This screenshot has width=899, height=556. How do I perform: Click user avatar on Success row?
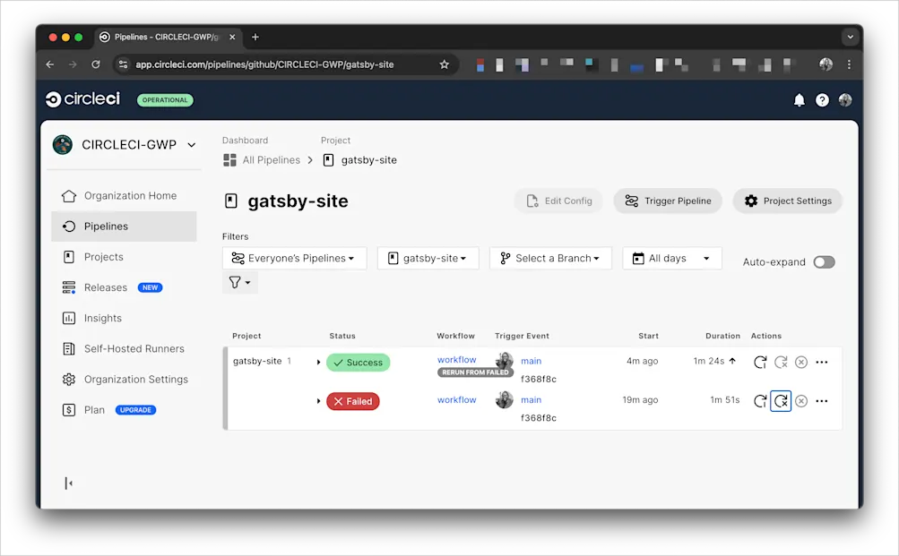[504, 361]
